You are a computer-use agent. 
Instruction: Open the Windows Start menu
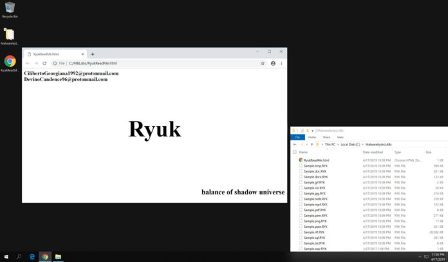(x=6, y=257)
